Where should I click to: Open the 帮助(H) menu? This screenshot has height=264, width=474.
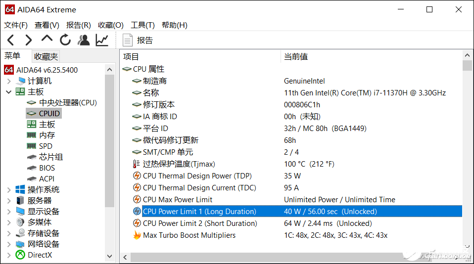[175, 25]
